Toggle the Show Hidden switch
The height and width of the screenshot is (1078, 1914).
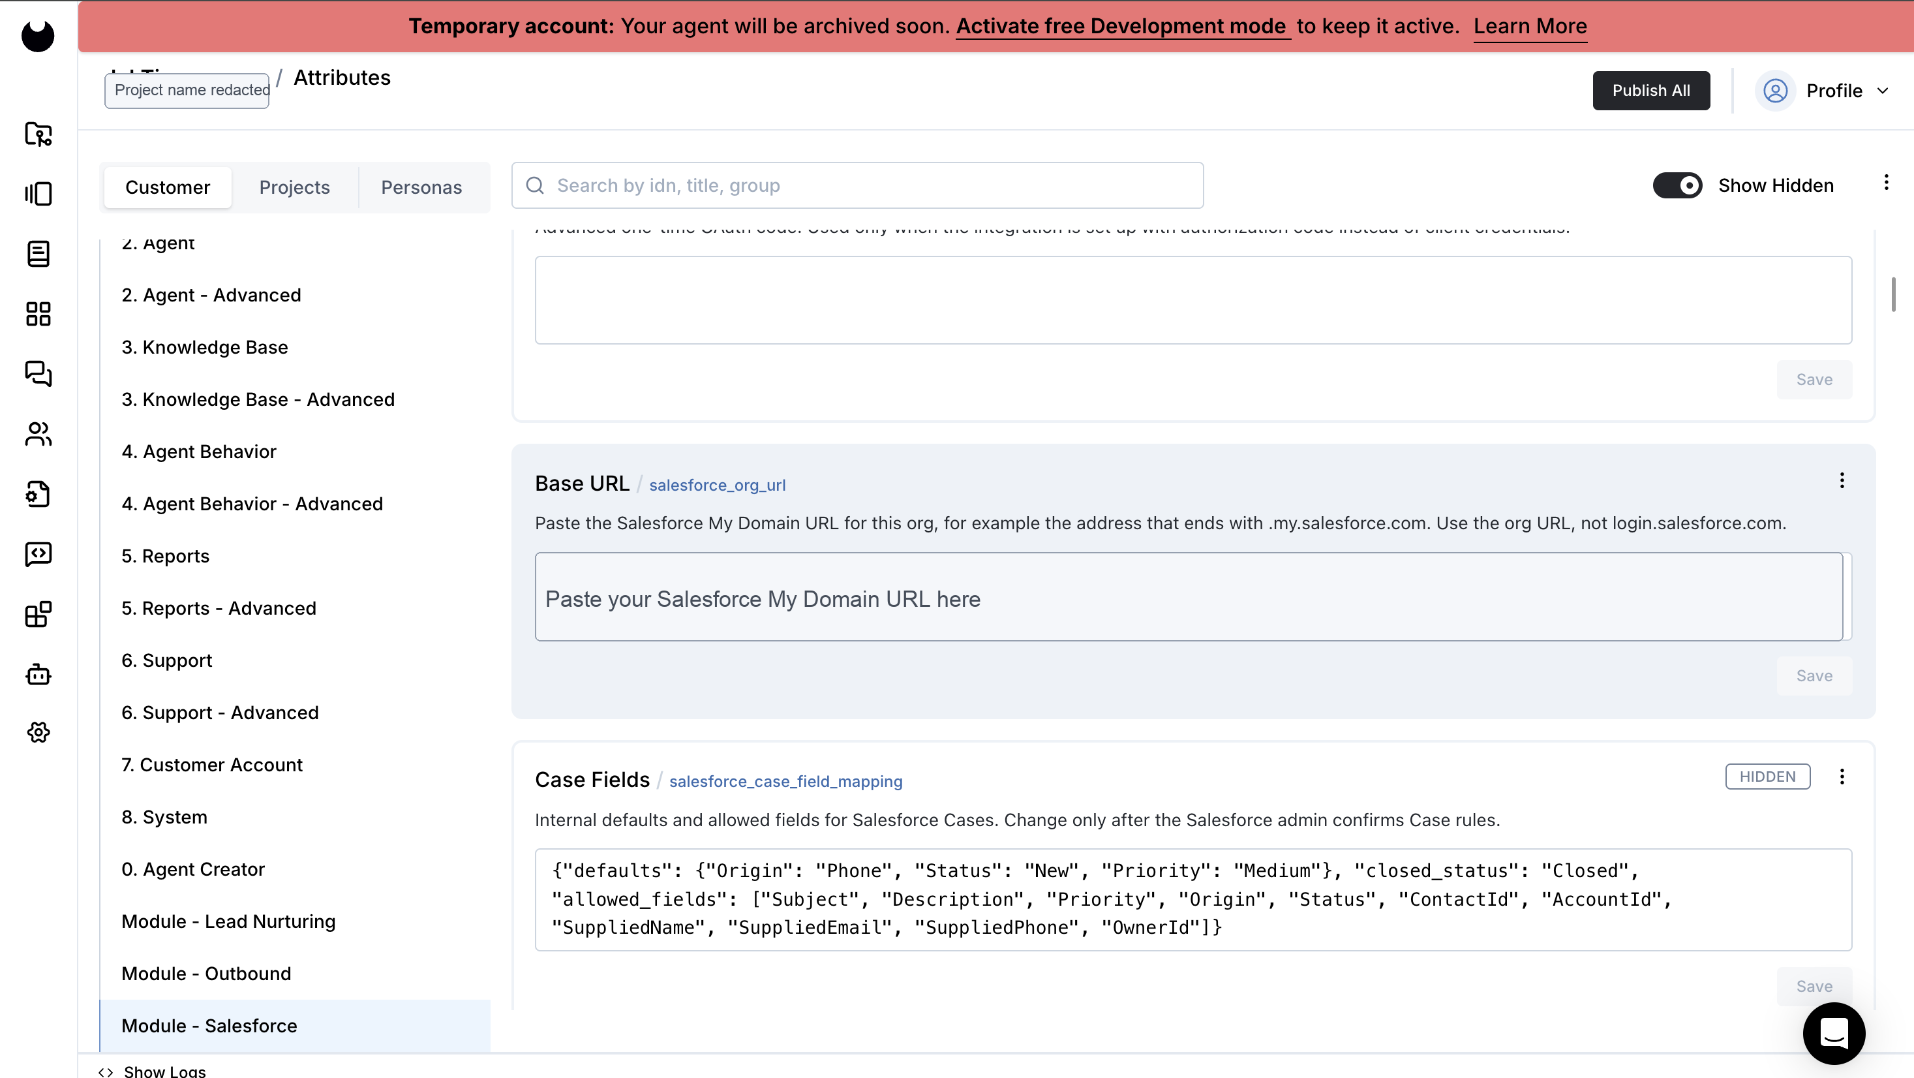(1677, 185)
